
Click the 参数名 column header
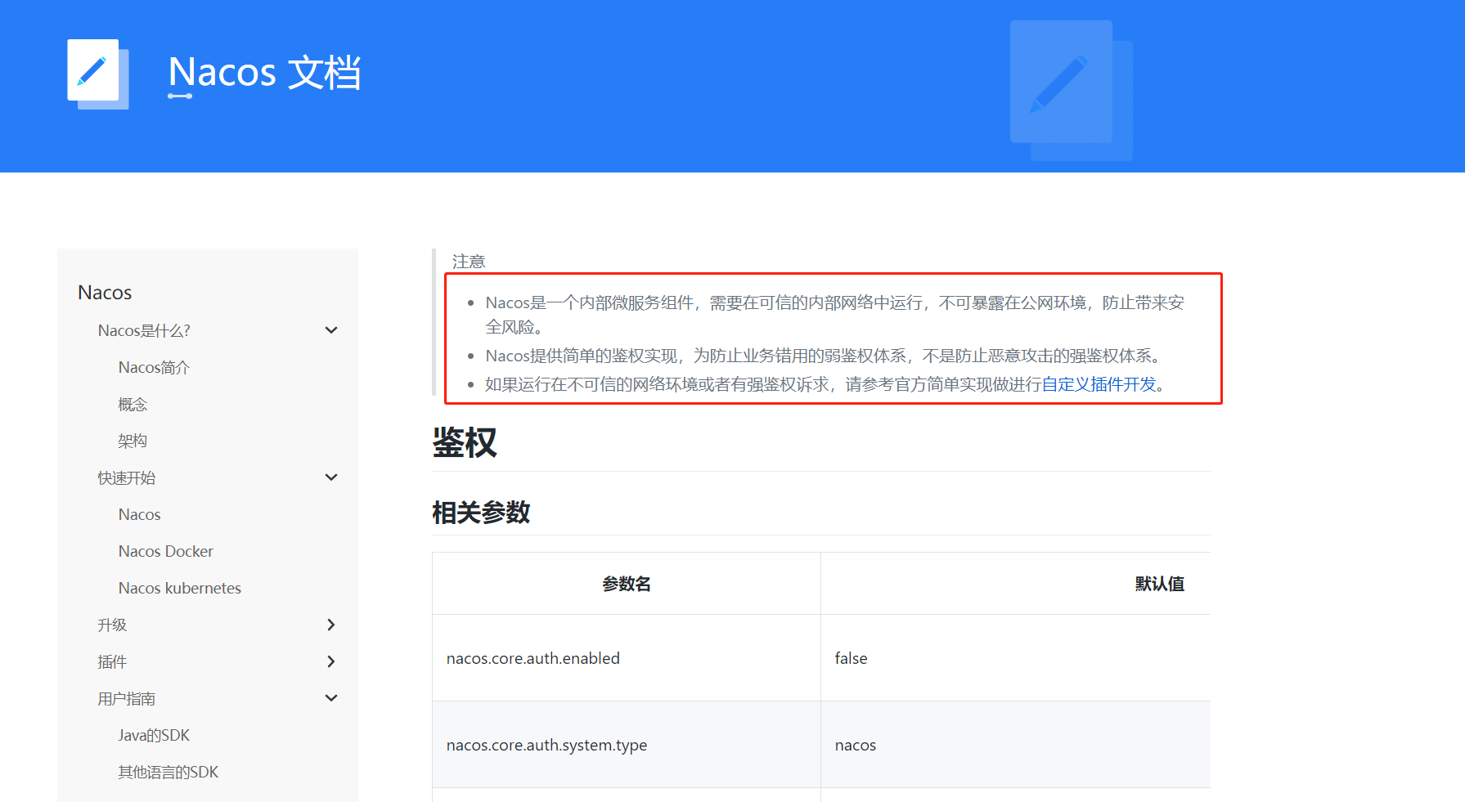[x=627, y=584]
